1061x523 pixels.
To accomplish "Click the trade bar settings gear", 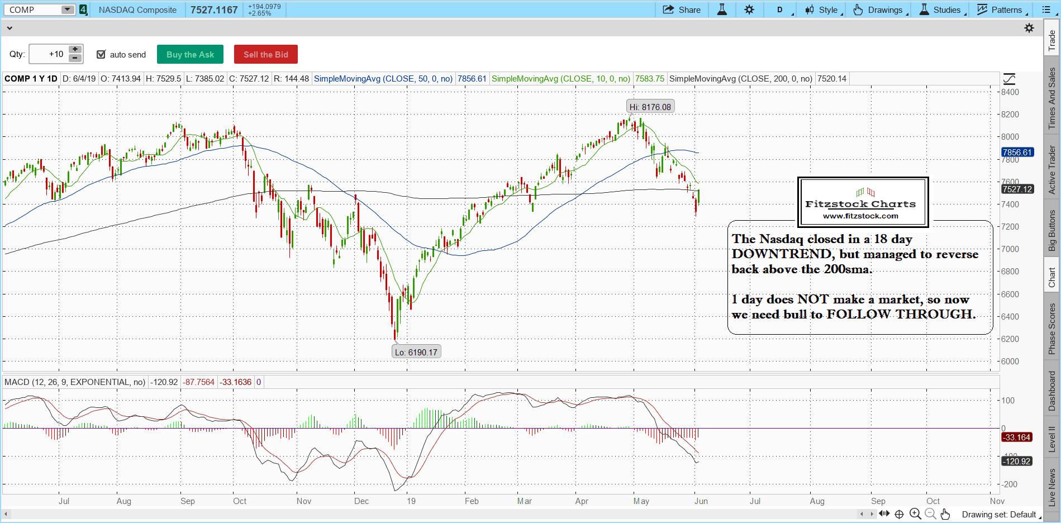I will tap(1029, 28).
